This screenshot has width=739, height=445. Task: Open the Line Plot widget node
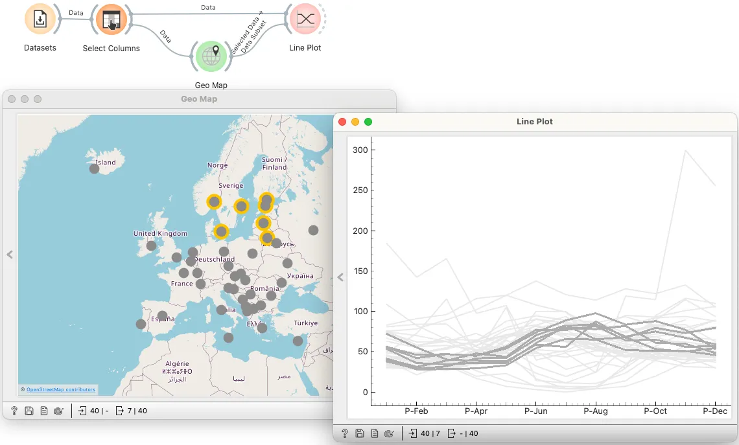click(x=305, y=19)
